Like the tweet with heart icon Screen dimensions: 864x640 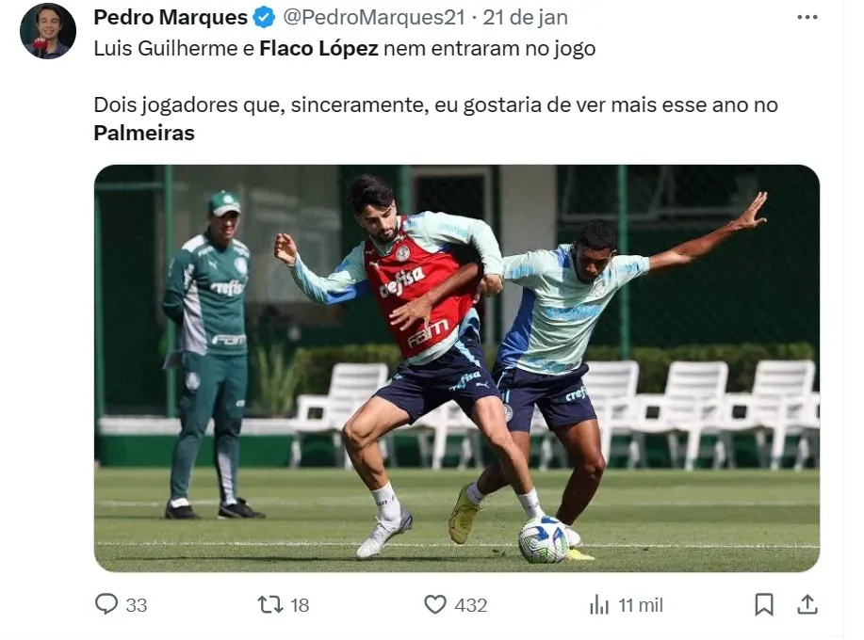pos(434,604)
